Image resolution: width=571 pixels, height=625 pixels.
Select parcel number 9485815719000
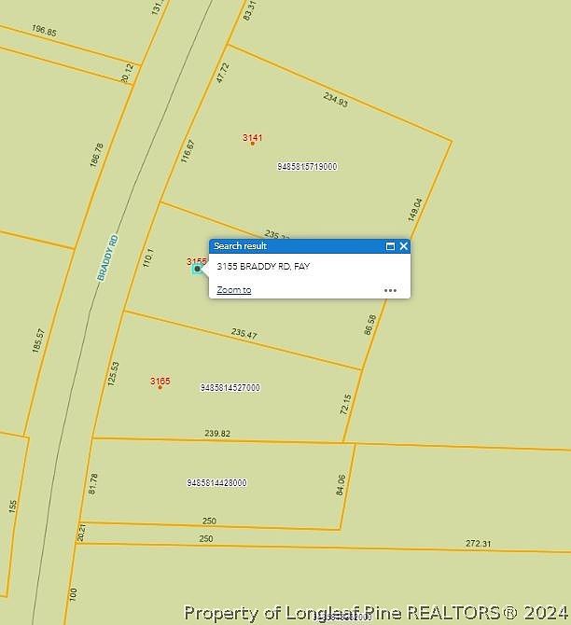coord(307,167)
